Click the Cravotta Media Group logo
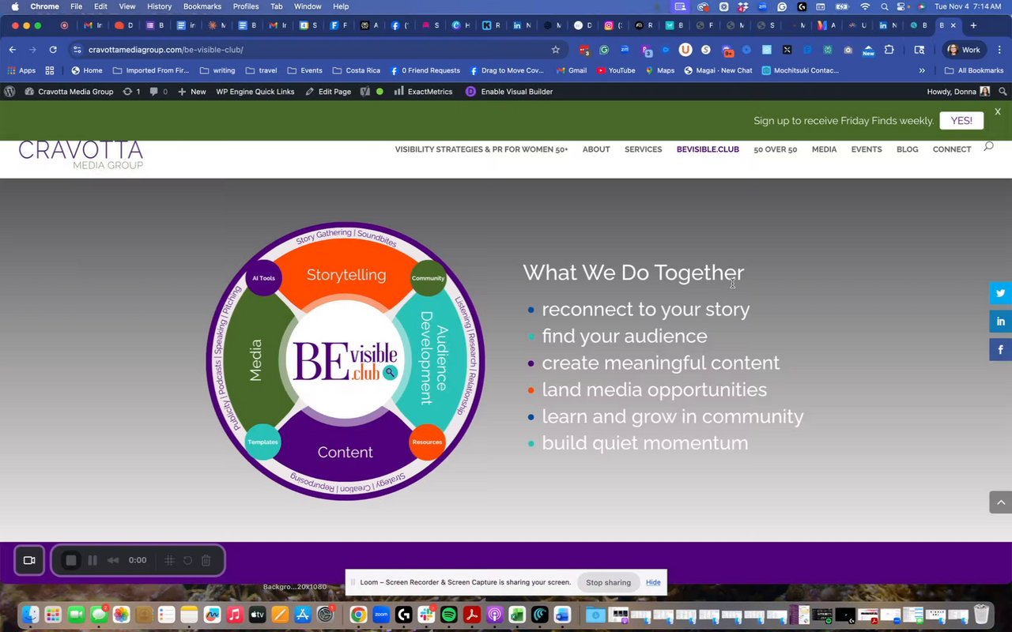This screenshot has height=632, width=1012. click(x=81, y=154)
